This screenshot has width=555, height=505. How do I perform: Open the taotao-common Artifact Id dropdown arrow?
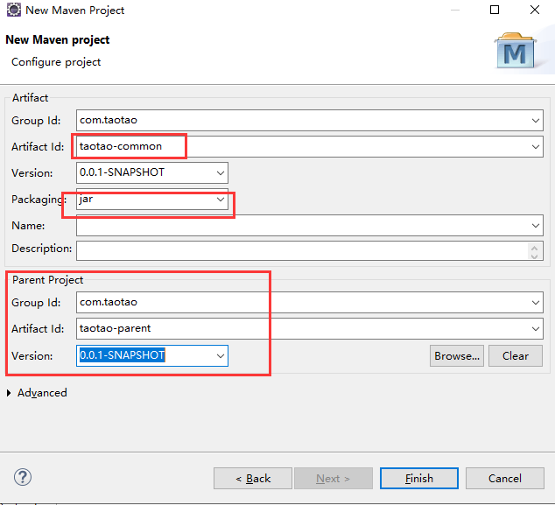coord(536,146)
